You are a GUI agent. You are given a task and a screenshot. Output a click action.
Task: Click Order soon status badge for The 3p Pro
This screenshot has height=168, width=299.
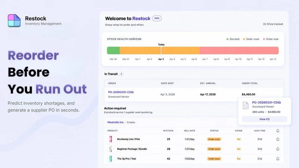(214, 159)
